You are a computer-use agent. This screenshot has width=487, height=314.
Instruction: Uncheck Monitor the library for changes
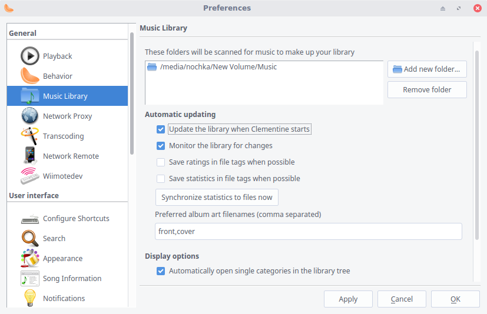[x=161, y=146]
